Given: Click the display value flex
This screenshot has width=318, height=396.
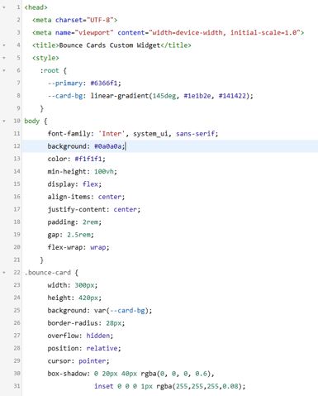Looking at the screenshot, I should click(x=90, y=184).
